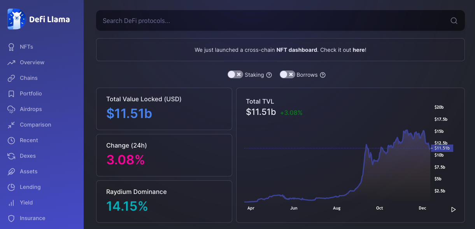This screenshot has width=475, height=229.
Task: Click the NFTs ribbon icon in sidebar
Action: 11,47
